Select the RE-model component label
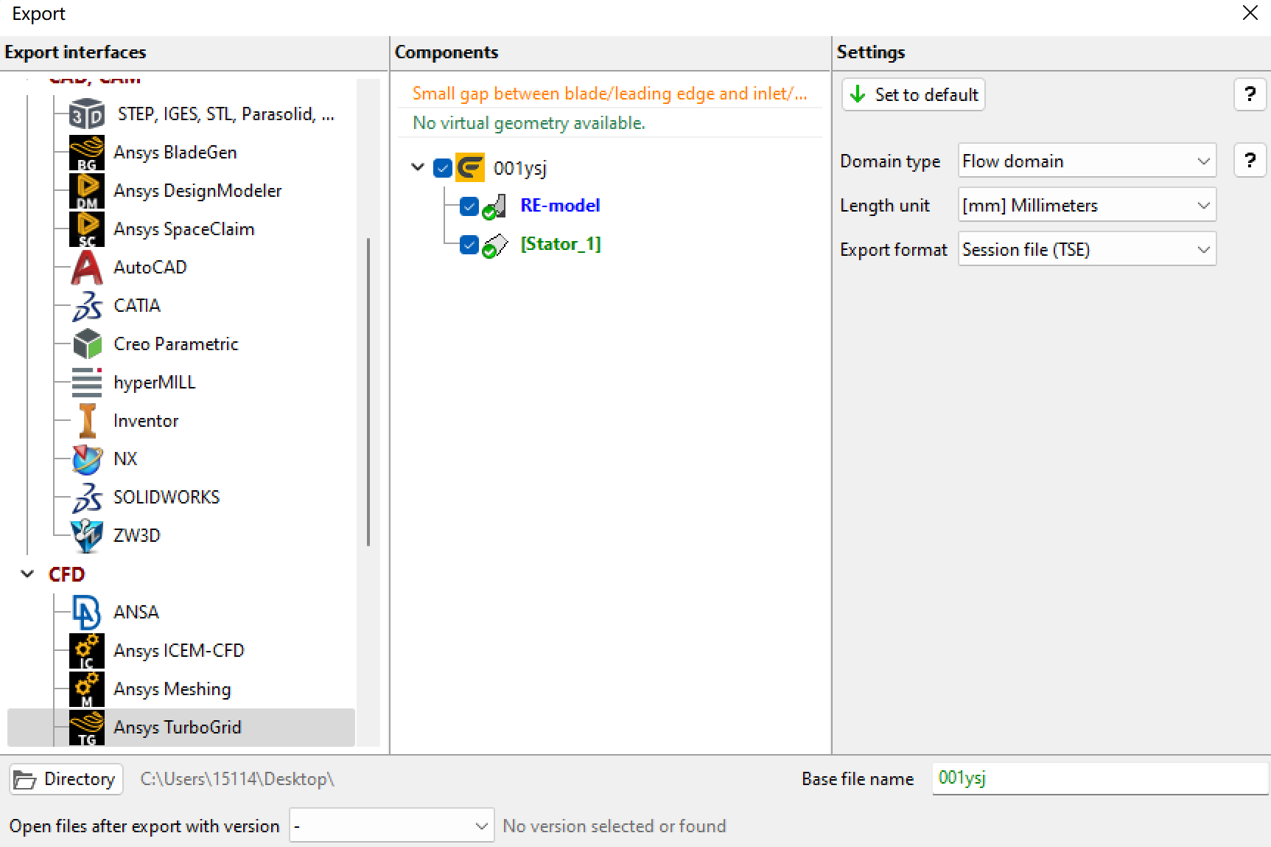 pos(560,206)
